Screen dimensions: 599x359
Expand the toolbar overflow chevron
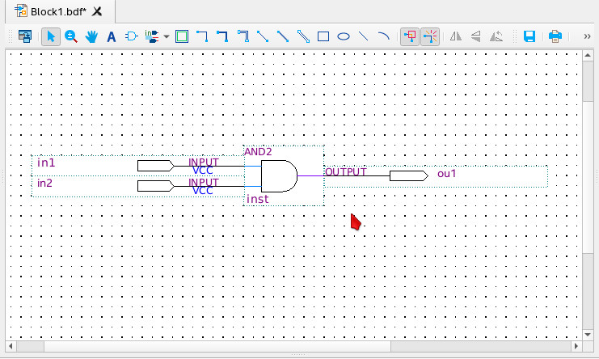point(586,36)
